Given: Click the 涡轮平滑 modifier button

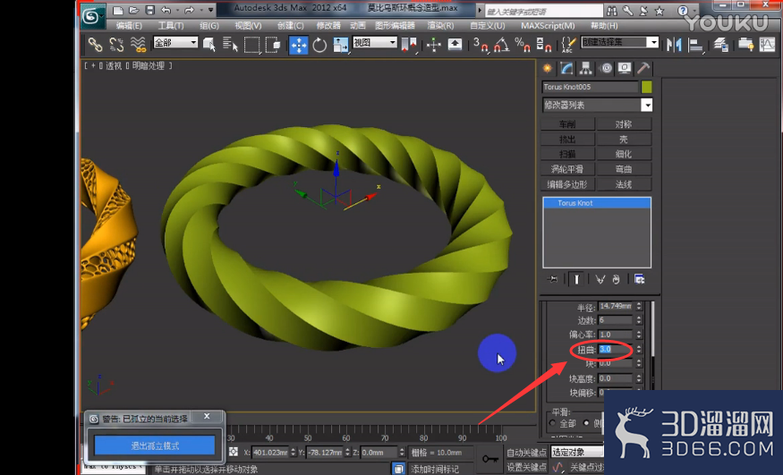Looking at the screenshot, I should pos(567,169).
